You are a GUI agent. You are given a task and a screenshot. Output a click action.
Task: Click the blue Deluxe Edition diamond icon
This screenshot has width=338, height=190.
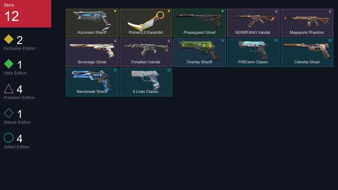tap(9, 113)
